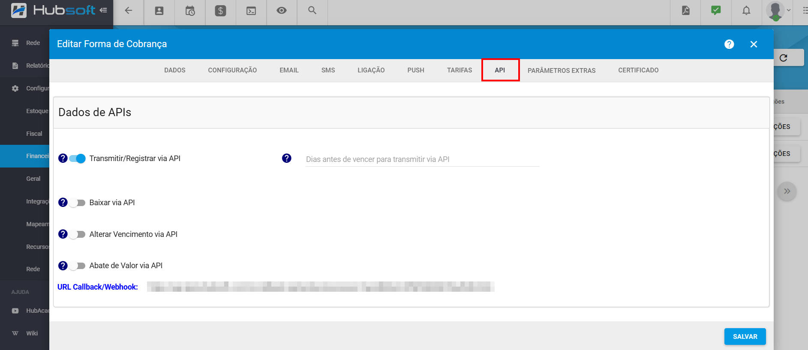
Task: Click the URL Callback/Webhook label
Action: click(x=98, y=287)
